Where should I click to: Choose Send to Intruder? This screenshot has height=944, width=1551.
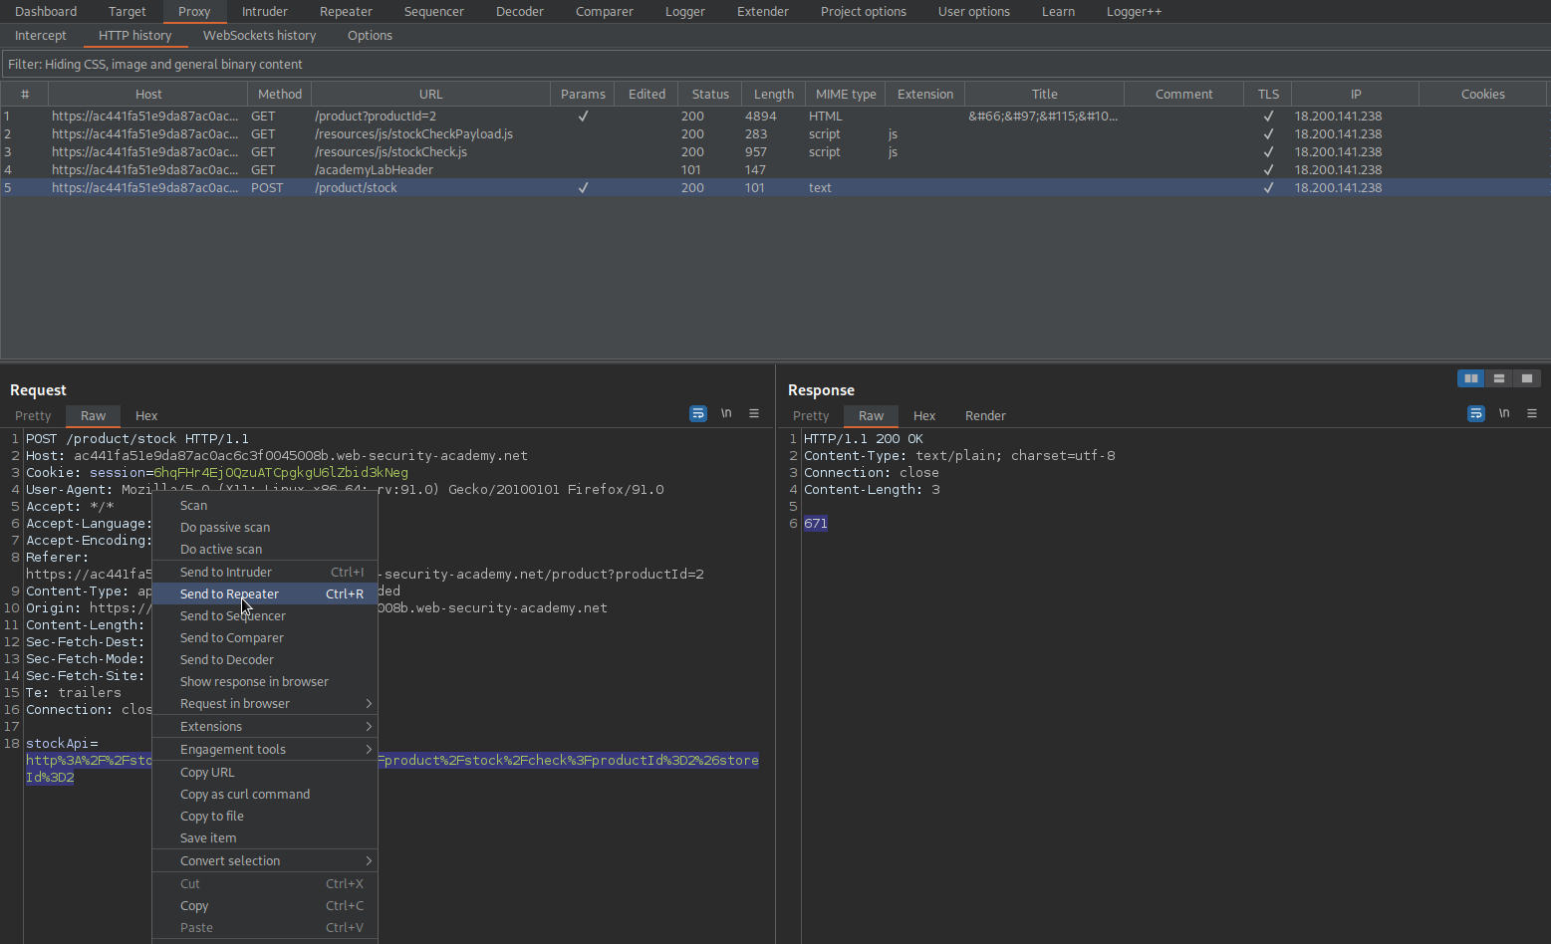[265, 572]
